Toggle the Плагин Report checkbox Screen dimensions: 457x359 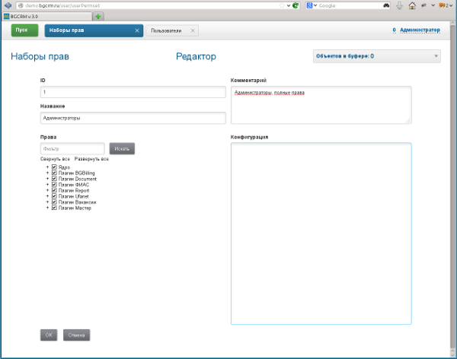54,190
